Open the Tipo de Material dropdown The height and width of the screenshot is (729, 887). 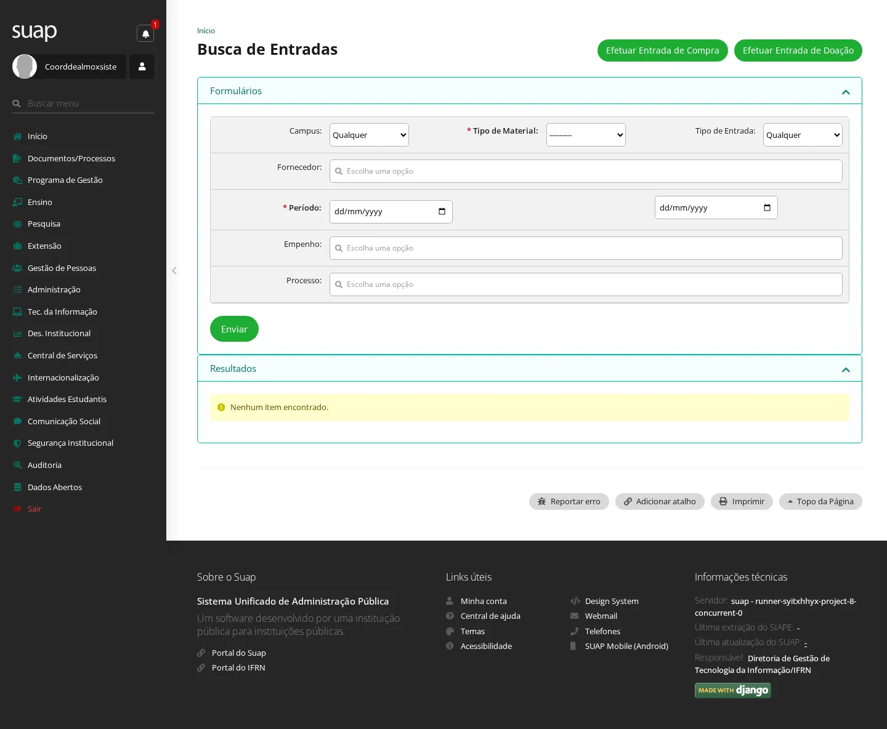click(x=586, y=135)
